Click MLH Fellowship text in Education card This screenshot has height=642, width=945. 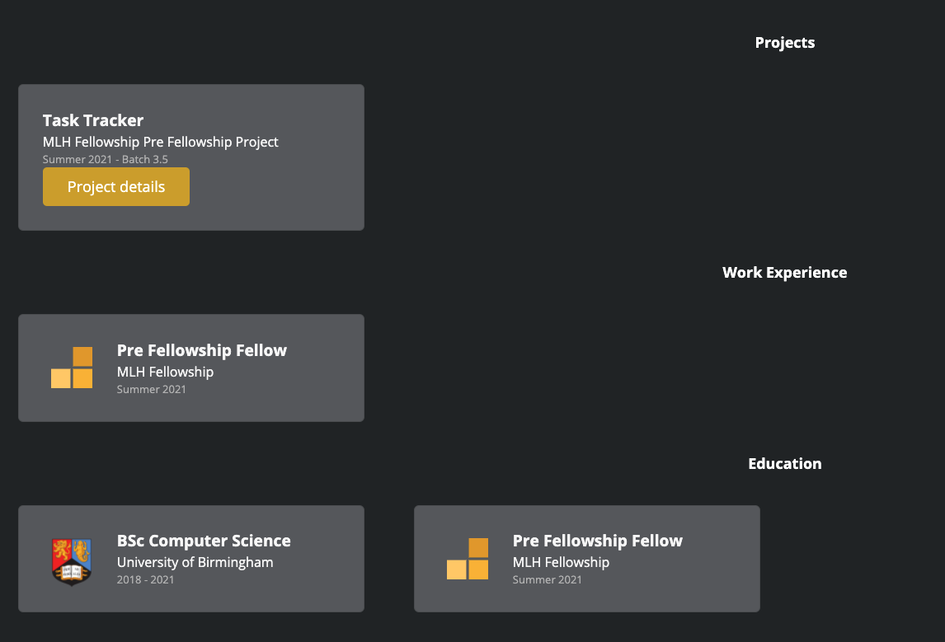pyautogui.click(x=561, y=563)
